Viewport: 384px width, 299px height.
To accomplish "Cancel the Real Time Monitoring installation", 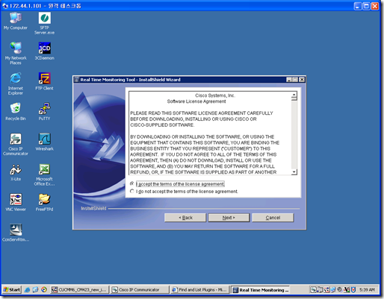I will pyautogui.click(x=273, y=218).
